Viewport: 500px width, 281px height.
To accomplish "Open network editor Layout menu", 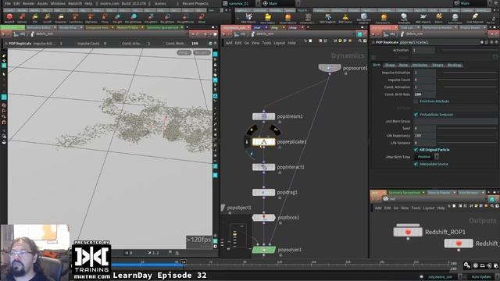I will (279, 43).
